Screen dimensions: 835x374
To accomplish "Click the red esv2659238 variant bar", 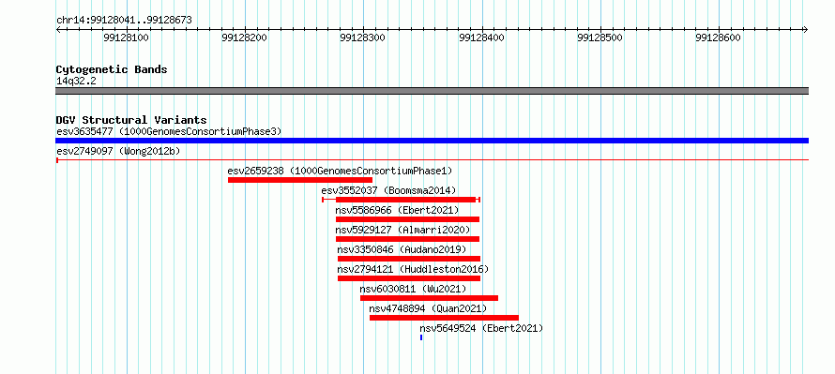I will coord(300,180).
